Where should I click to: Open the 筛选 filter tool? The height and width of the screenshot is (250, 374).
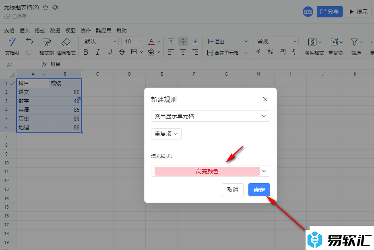pyautogui.click(x=356, y=47)
